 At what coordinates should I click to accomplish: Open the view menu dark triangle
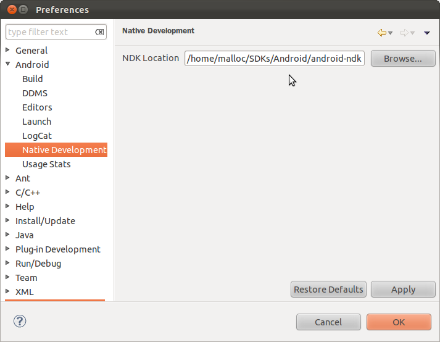point(427,33)
